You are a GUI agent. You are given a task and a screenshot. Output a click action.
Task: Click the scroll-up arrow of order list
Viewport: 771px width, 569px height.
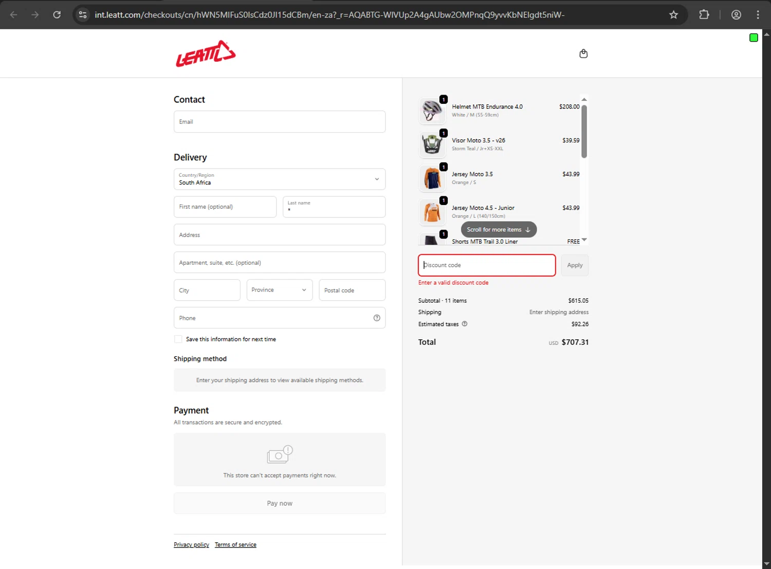tap(584, 99)
